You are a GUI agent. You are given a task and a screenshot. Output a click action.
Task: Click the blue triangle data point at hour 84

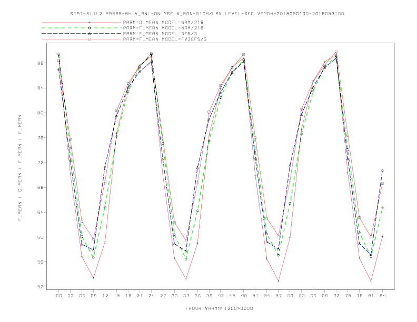(x=382, y=170)
